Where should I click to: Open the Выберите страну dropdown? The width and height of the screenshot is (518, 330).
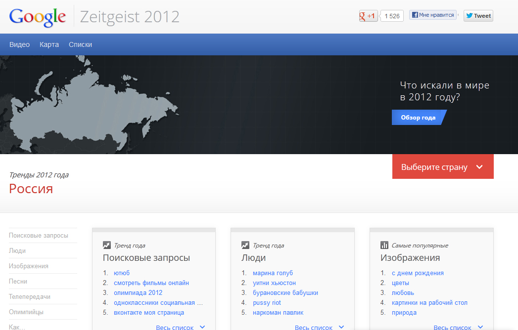tap(443, 166)
